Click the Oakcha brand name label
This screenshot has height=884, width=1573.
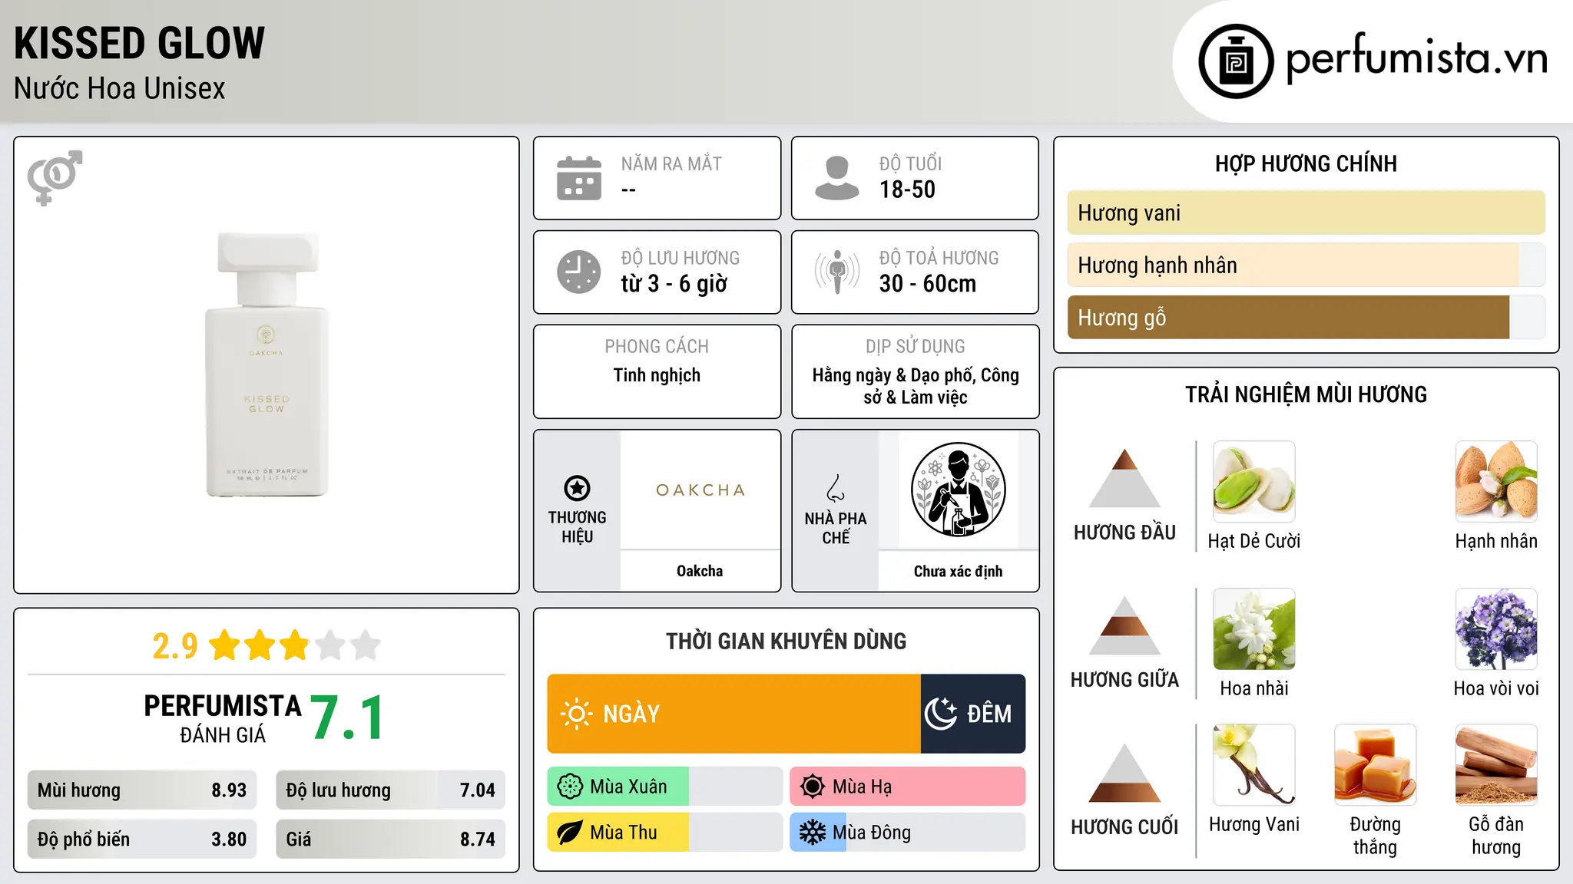tap(700, 571)
